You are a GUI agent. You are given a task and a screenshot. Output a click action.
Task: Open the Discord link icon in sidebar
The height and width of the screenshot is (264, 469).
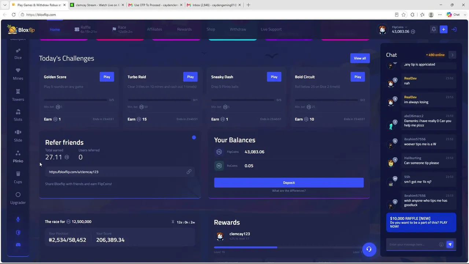[18, 245]
